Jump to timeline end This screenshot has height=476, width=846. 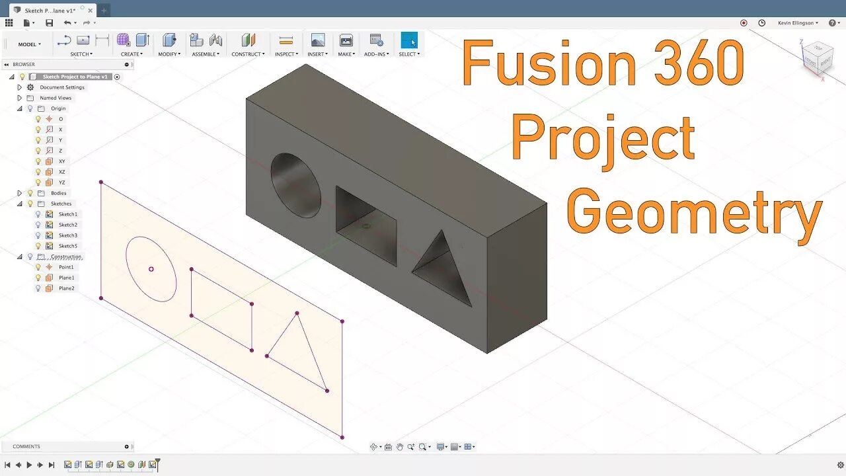(x=52, y=465)
